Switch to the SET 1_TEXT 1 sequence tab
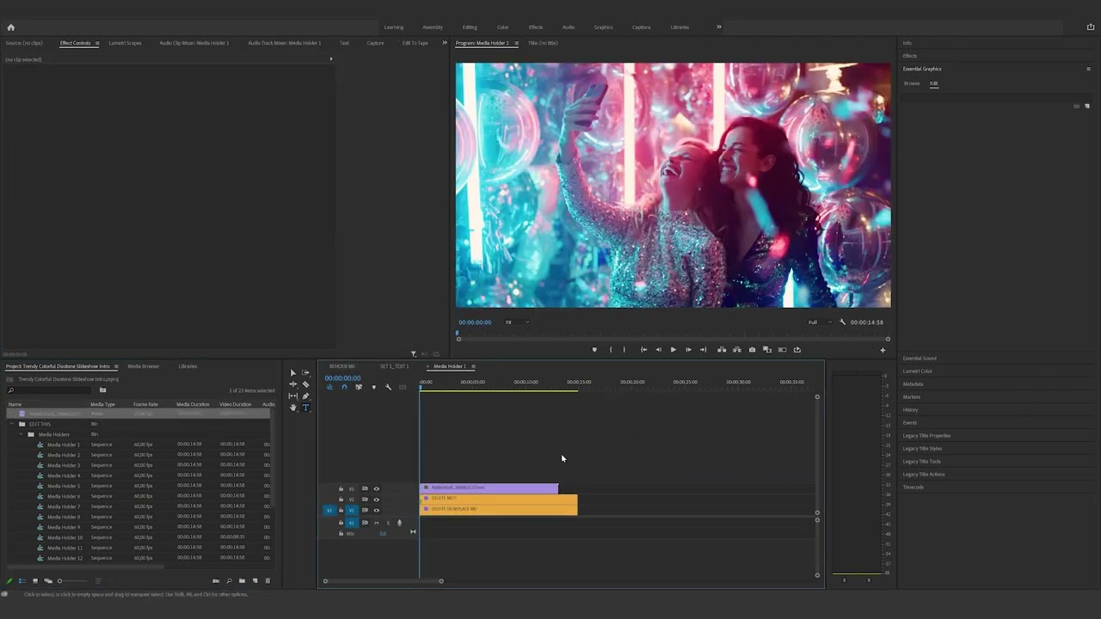1101x619 pixels. (395, 366)
